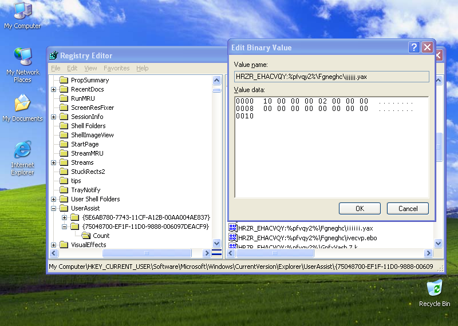458x326 pixels.
Task: Click the StartPage folder icon
Action: [x=64, y=144]
